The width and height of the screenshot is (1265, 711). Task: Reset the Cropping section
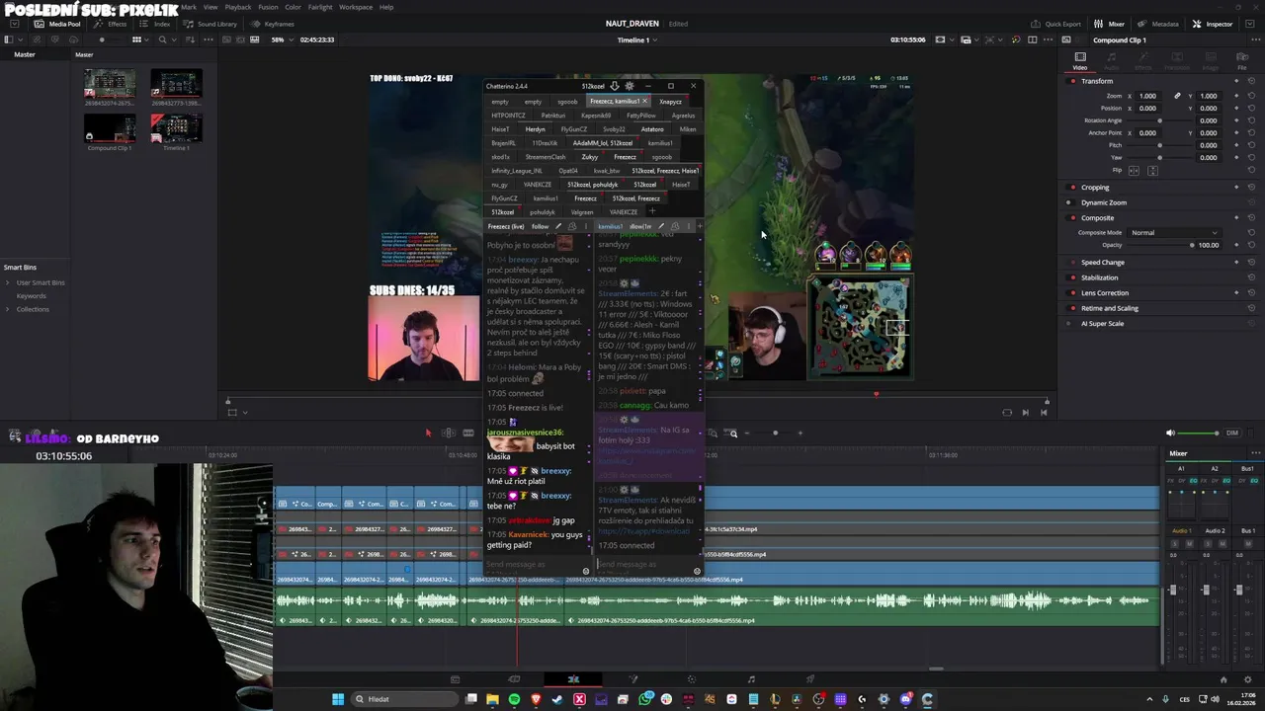1251,187
